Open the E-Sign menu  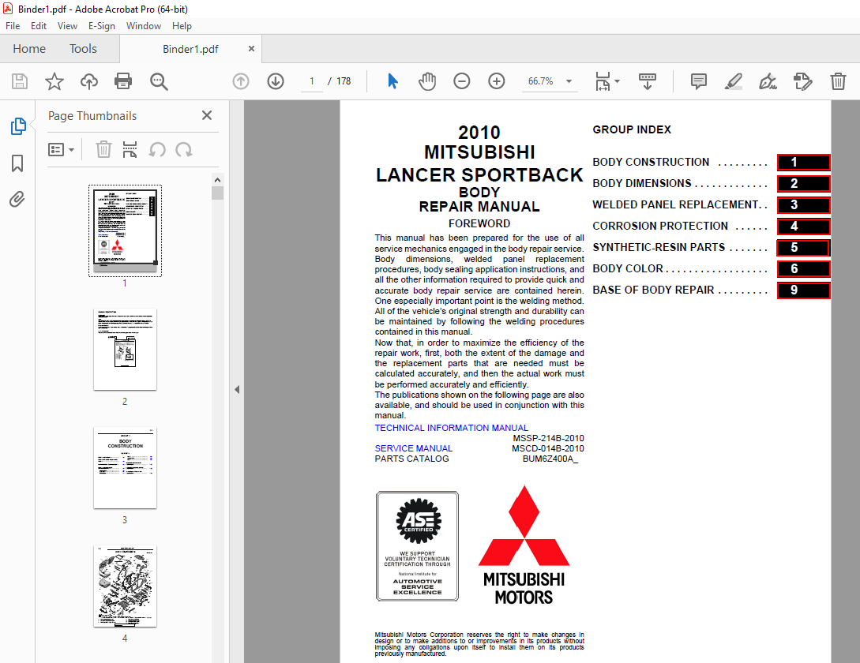point(101,26)
